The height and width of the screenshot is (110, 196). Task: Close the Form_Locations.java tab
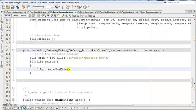pos(25,12)
